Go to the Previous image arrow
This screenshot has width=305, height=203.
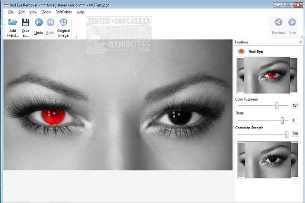(278, 22)
